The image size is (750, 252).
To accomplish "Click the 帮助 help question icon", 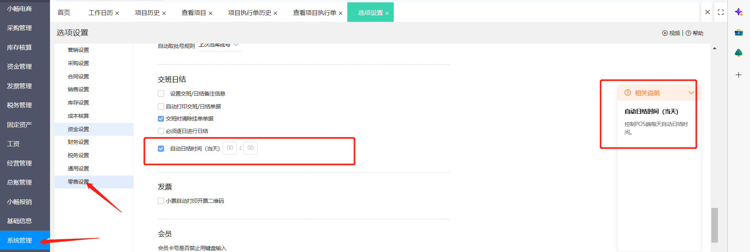I will tap(688, 33).
